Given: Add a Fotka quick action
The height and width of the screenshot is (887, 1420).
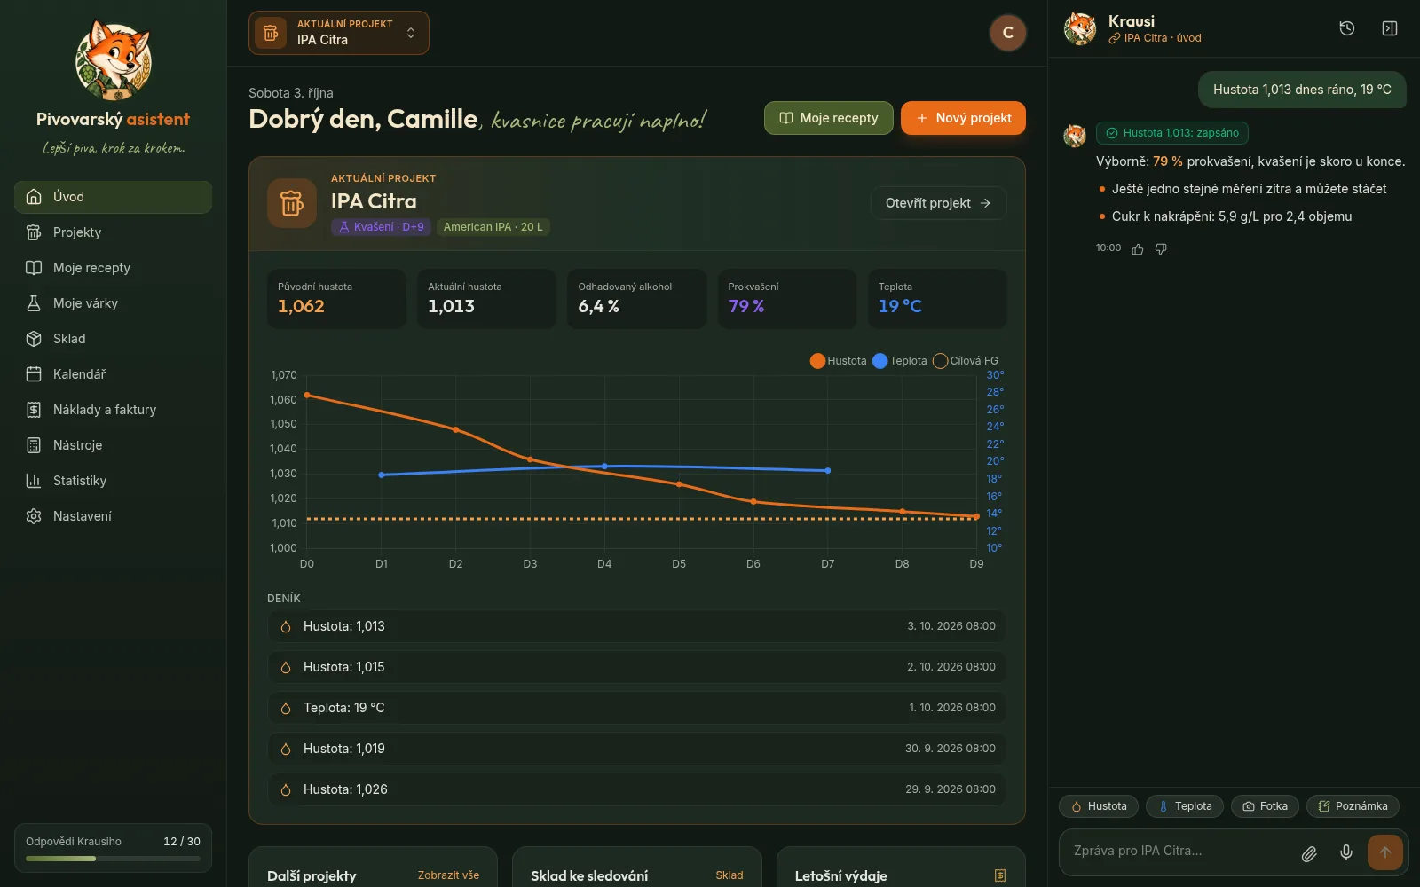Looking at the screenshot, I should pyautogui.click(x=1266, y=806).
